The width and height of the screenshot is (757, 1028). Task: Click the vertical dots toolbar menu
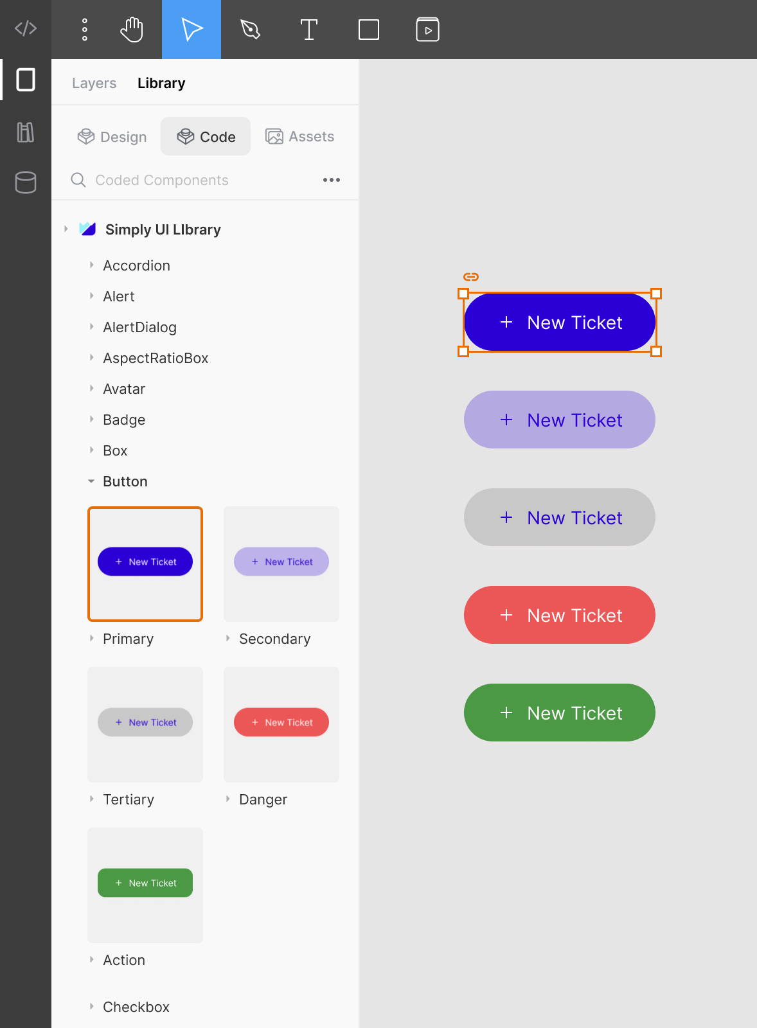coord(85,30)
